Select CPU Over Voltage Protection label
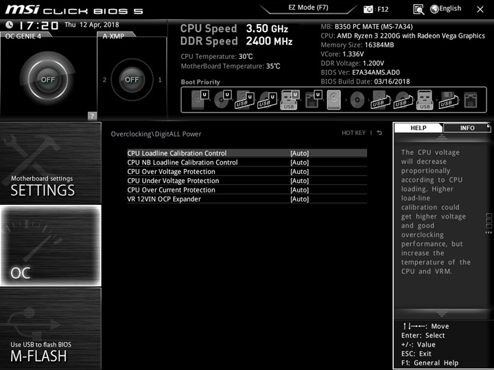Screen dimensions: 494x370 coord(171,171)
